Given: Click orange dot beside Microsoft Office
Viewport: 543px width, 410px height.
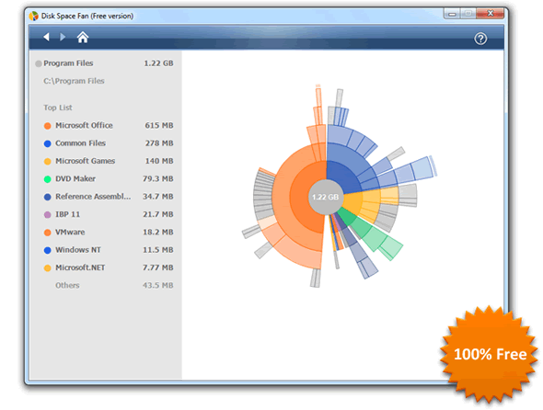Looking at the screenshot, I should click(x=48, y=126).
